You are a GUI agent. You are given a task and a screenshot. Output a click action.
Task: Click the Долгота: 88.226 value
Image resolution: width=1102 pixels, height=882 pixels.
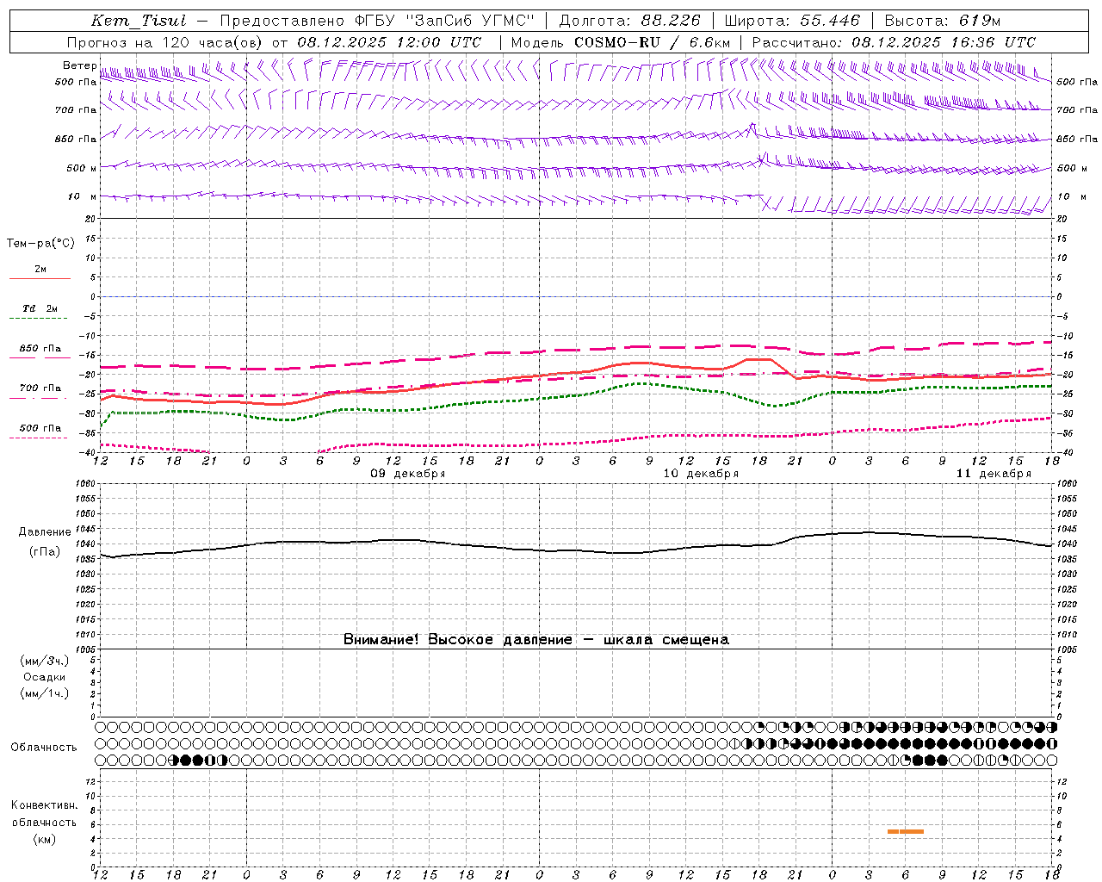[629, 21]
